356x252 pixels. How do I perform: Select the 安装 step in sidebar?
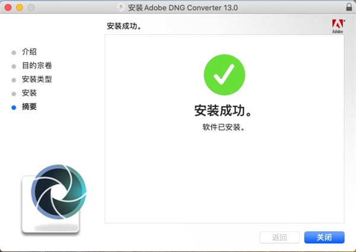click(x=29, y=93)
